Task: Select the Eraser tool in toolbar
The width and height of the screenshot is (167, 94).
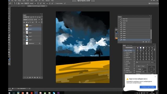Action: tap(9, 33)
